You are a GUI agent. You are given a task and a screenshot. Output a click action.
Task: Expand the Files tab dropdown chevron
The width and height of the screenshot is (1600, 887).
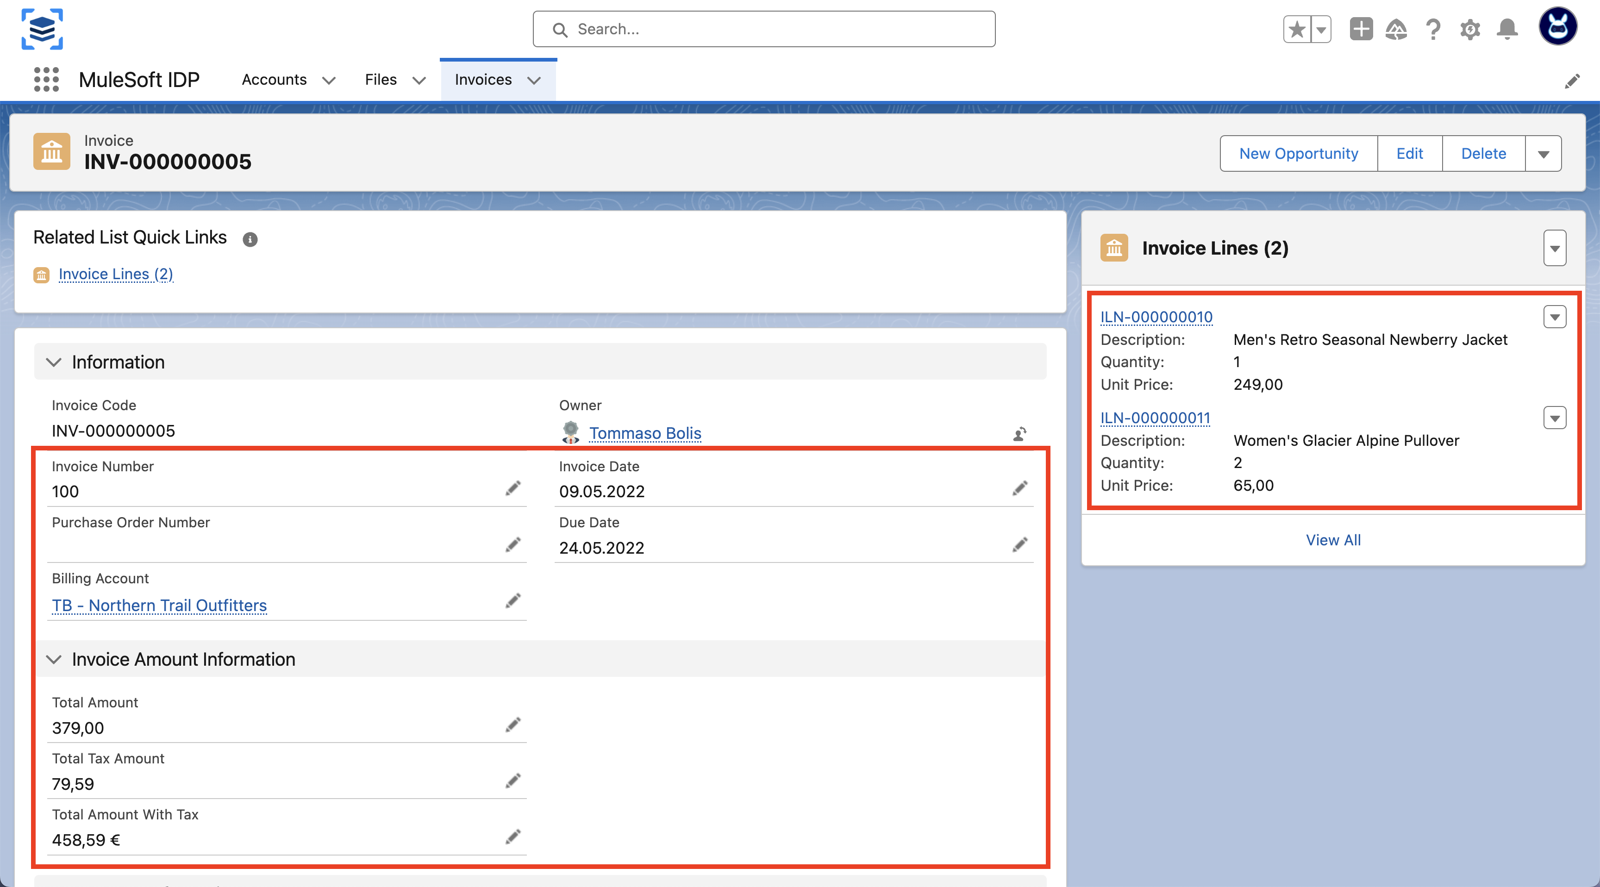coord(419,80)
